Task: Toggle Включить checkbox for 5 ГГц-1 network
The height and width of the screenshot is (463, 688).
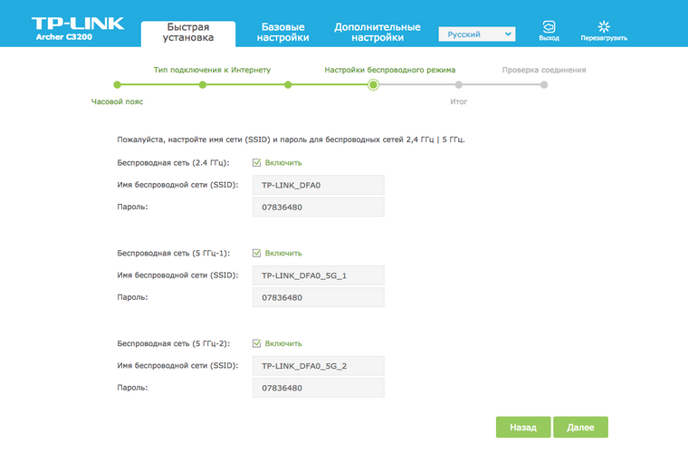Action: pos(257,253)
